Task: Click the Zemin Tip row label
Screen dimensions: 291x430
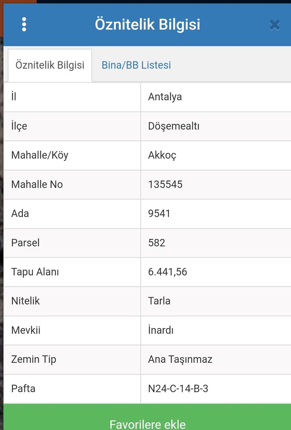Action: point(34,359)
